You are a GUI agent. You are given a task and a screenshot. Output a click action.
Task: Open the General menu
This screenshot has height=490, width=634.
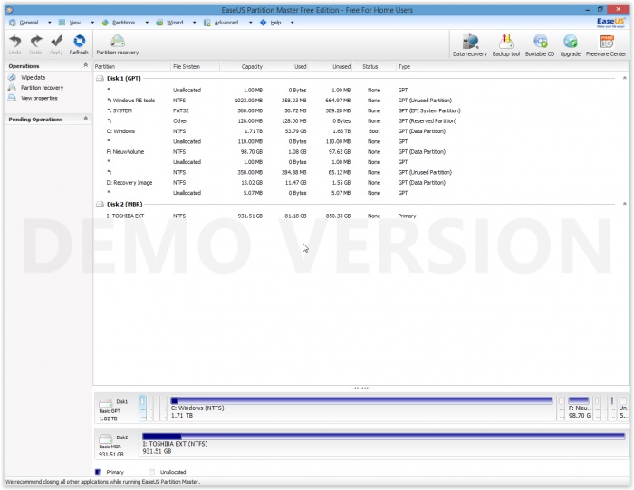tap(29, 23)
